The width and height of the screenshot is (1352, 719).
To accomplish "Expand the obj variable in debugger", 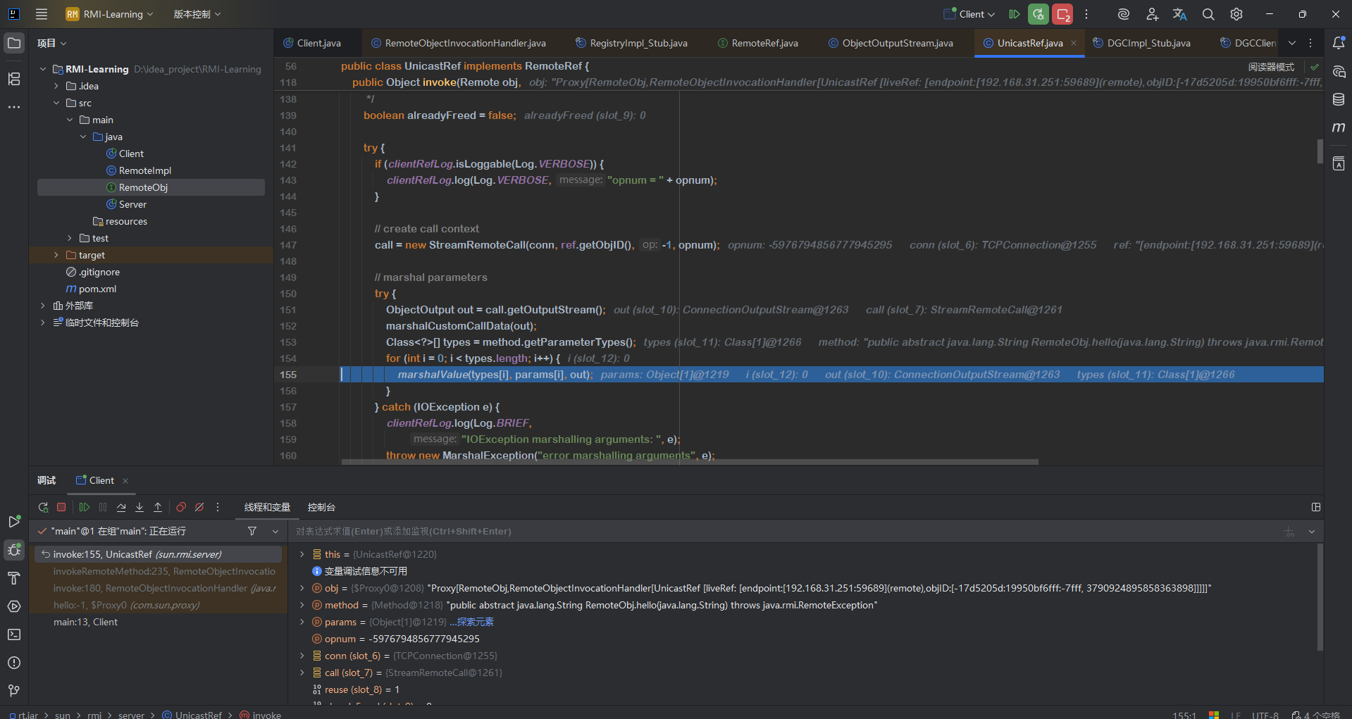I will click(302, 588).
